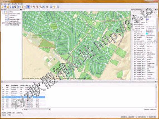Select the blue highlighted row in the table view

pos(23,97)
